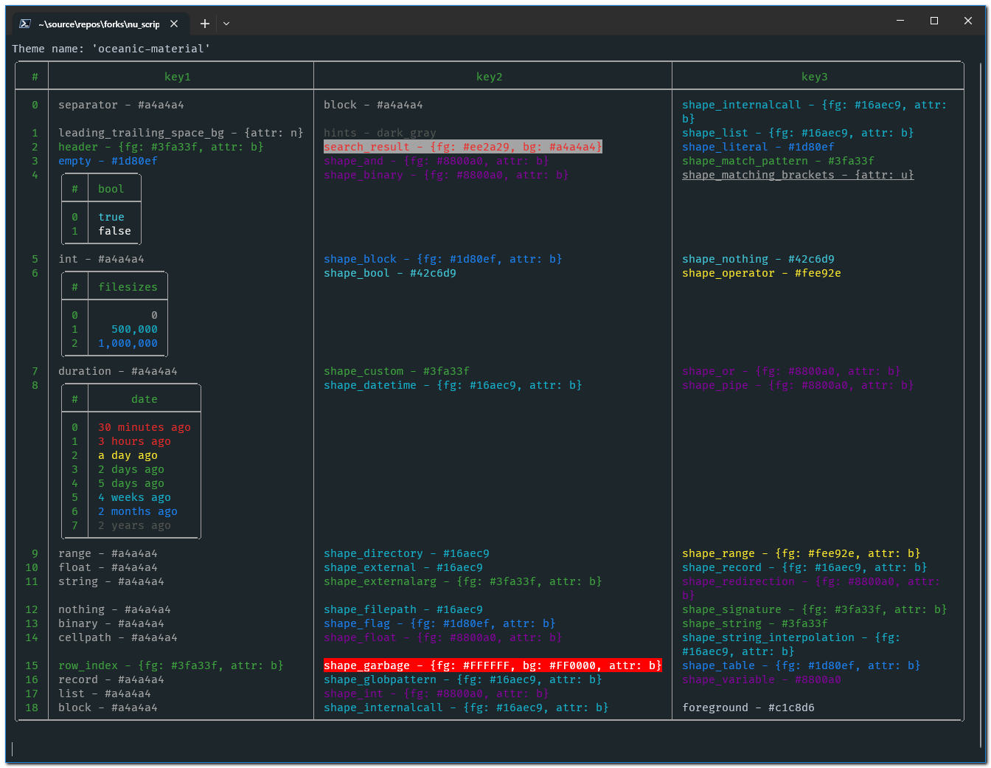Screen dimensions: 991x768
Task: Click the 'shape_externalarg' entry
Action: point(463,581)
